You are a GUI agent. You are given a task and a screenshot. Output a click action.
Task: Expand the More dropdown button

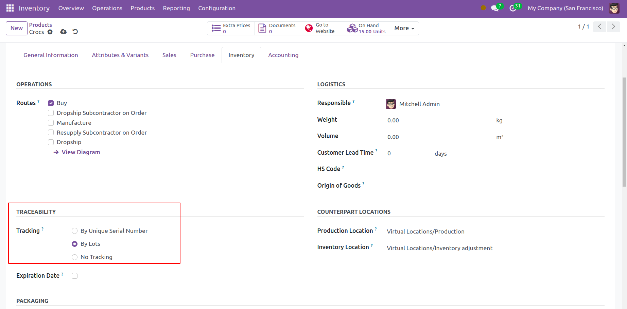coord(404,28)
